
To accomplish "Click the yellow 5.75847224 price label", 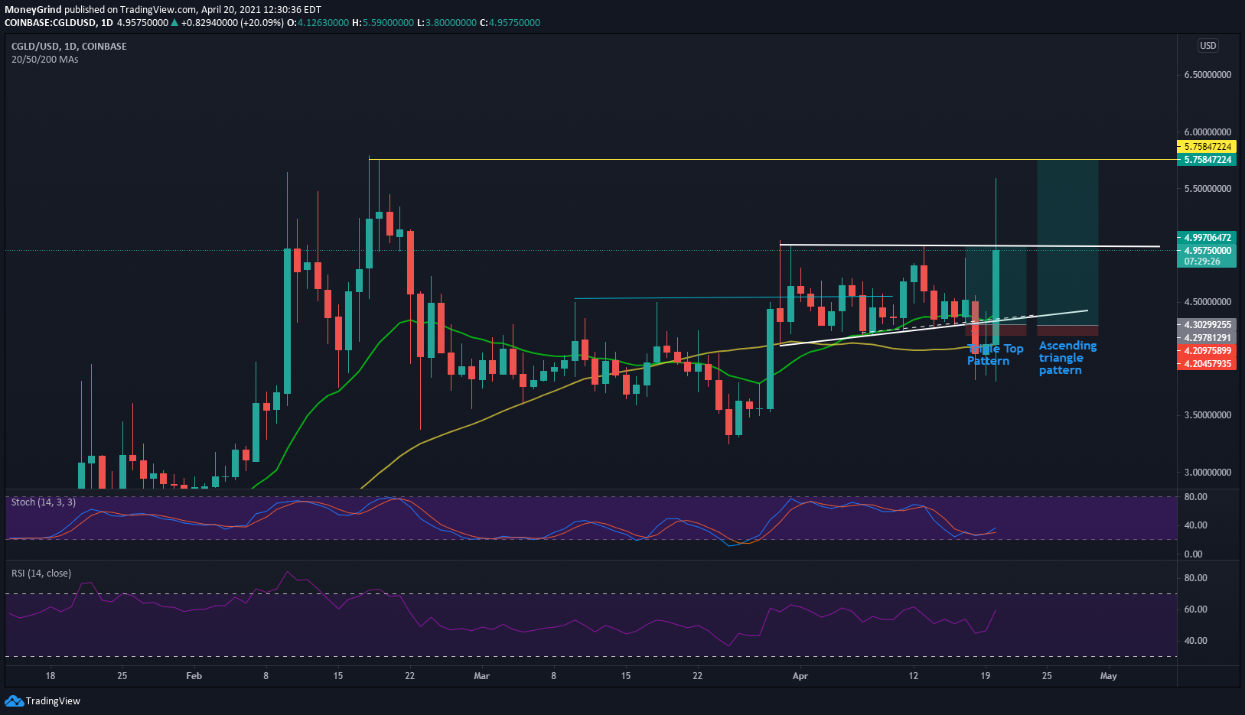I will point(1206,146).
